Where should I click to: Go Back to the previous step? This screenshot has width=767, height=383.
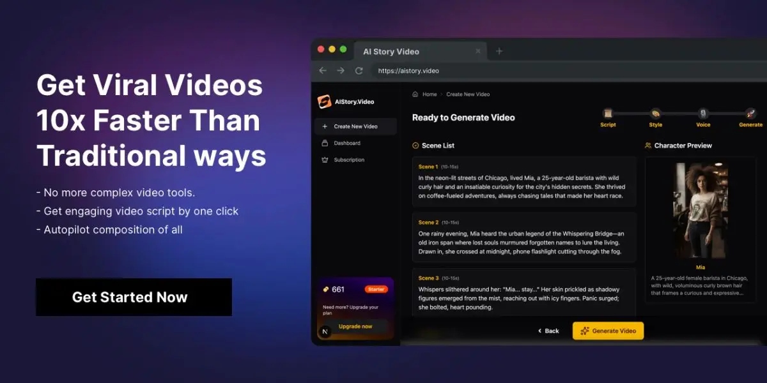548,331
